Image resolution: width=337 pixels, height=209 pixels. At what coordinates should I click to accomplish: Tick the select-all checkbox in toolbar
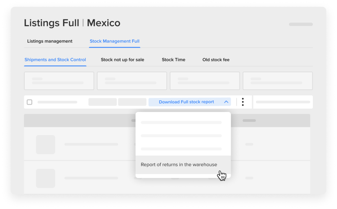click(30, 102)
